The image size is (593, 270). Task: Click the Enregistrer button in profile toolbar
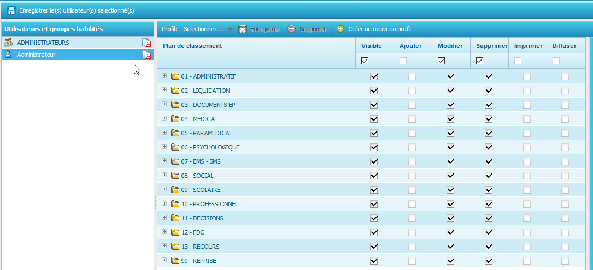pyautogui.click(x=259, y=29)
